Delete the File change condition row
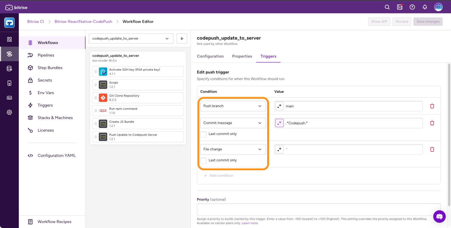This screenshot has width=451, height=228. [432, 149]
